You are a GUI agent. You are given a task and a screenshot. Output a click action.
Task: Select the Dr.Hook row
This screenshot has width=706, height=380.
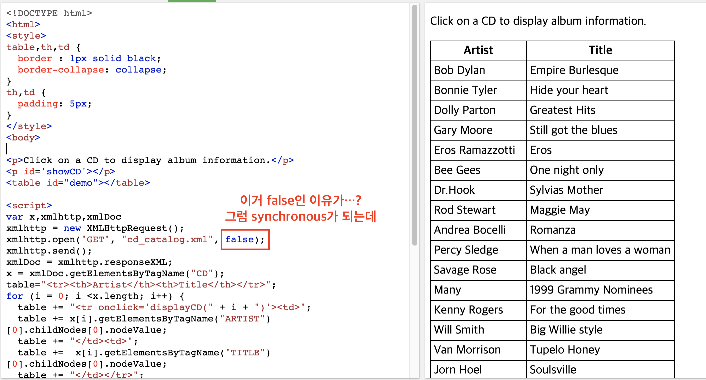454,190
